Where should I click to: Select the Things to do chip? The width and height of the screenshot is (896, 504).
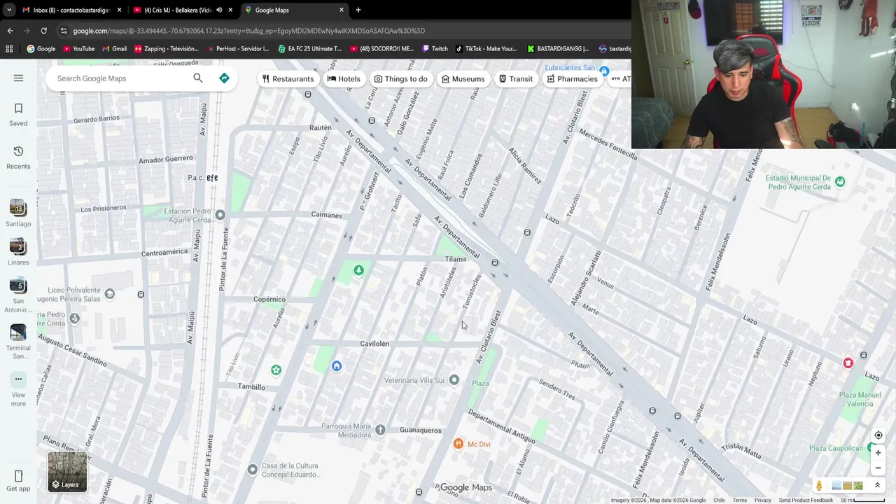click(x=400, y=78)
